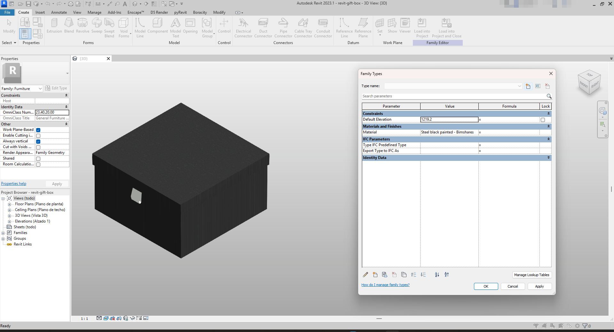The height and width of the screenshot is (332, 614).
Task: Draw a Reference Plane
Action: coord(363,28)
